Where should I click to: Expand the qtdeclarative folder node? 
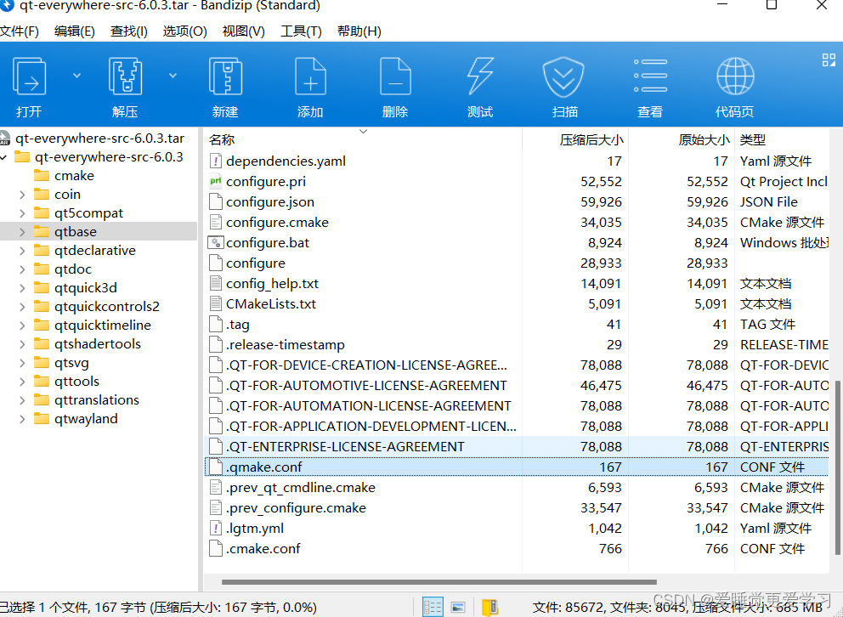(22, 251)
